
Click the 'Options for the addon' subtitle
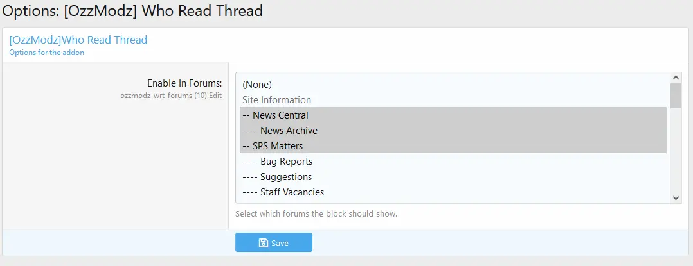[x=46, y=53]
